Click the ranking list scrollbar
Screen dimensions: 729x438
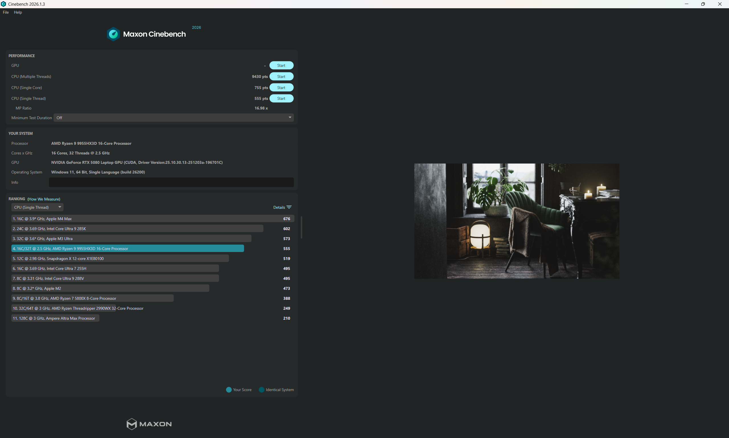(x=301, y=227)
